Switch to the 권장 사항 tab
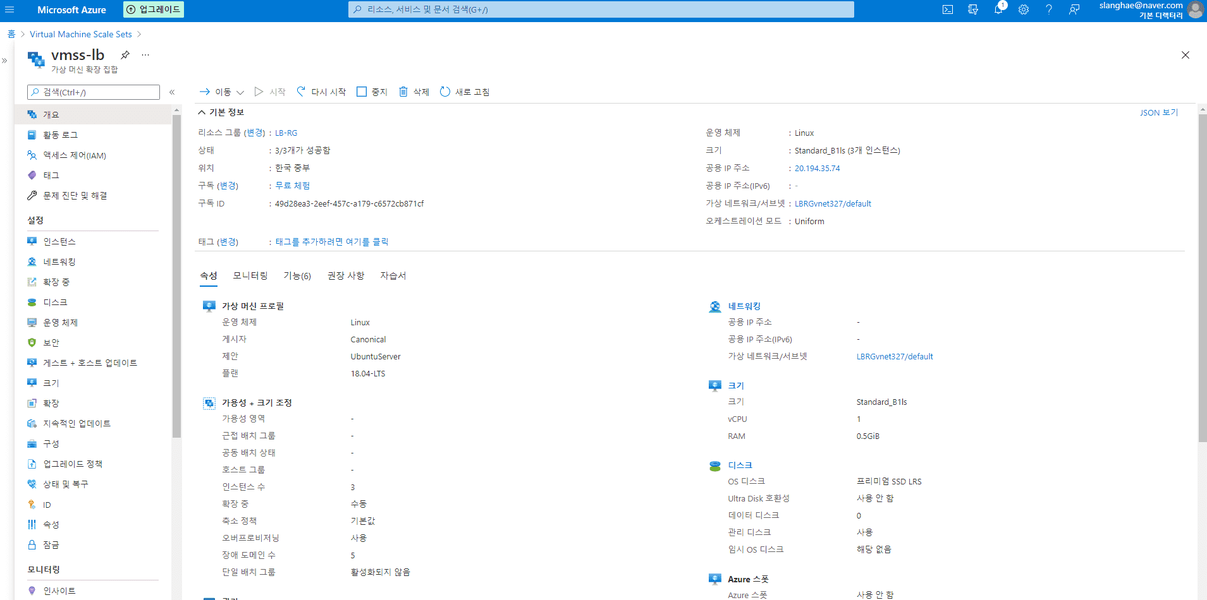This screenshot has height=600, width=1207. click(346, 275)
